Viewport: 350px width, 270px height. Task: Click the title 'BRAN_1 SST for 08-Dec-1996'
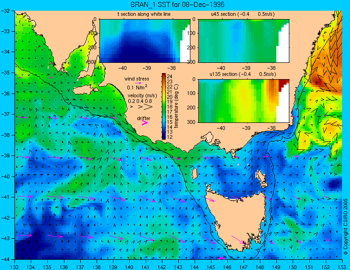177,5
